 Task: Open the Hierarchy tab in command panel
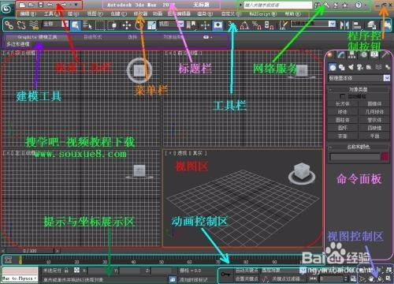(352, 54)
